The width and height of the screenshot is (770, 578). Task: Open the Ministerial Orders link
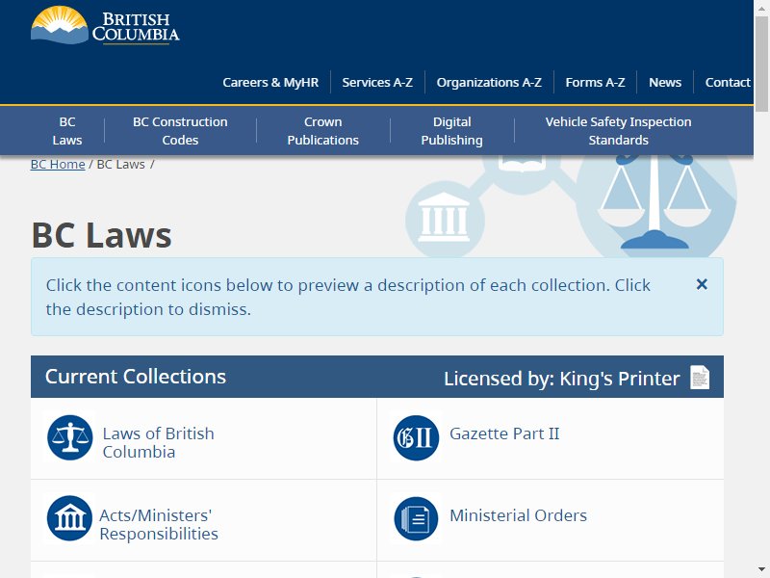tap(518, 515)
